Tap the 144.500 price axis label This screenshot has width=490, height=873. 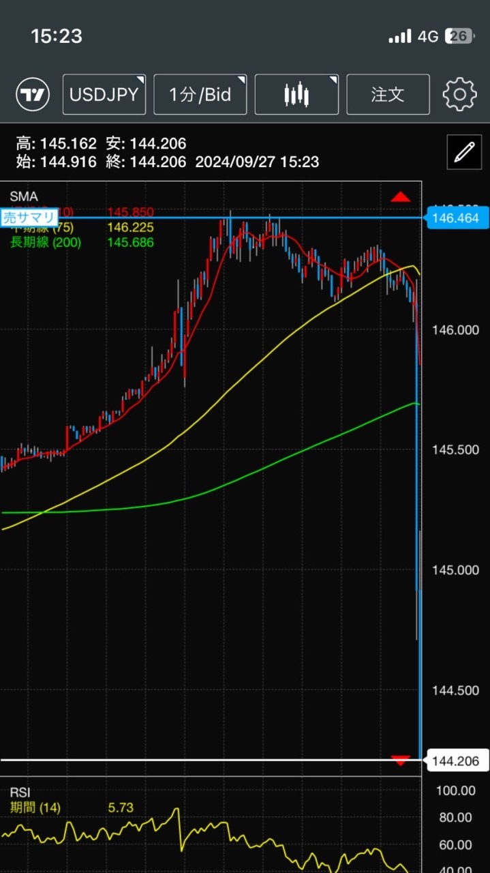(x=456, y=690)
